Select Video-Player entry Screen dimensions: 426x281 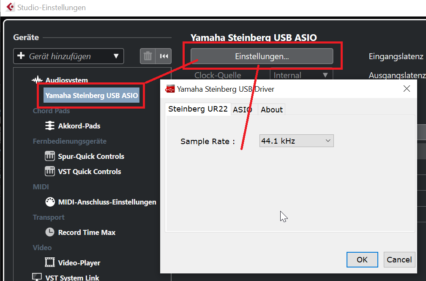click(x=79, y=263)
